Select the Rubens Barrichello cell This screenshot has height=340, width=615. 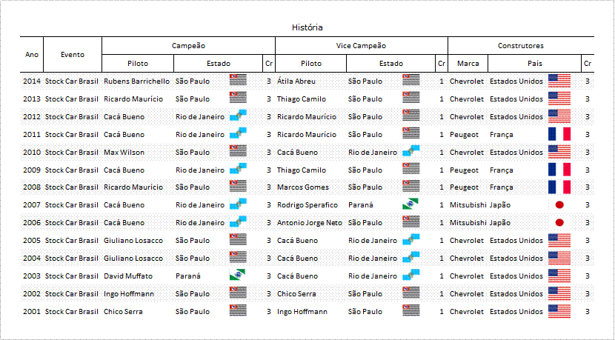coord(136,81)
